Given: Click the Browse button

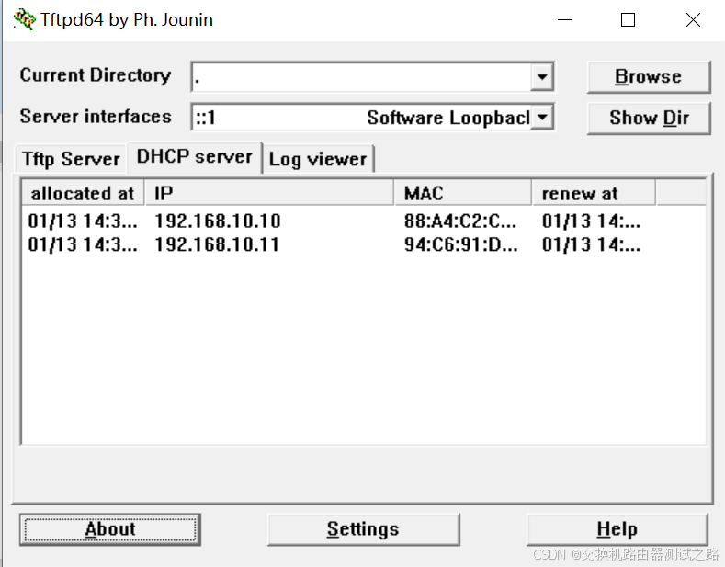Looking at the screenshot, I should pos(648,77).
